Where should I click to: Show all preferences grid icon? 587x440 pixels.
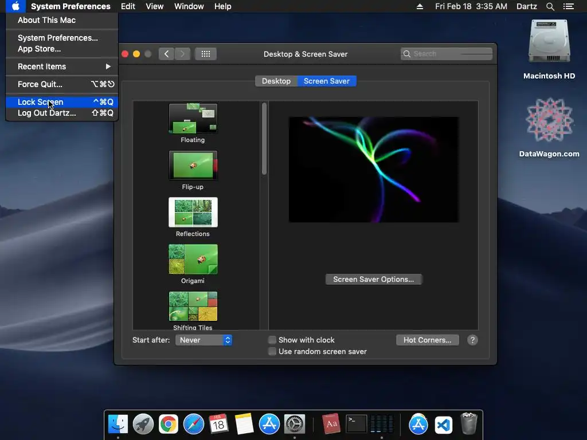[206, 54]
